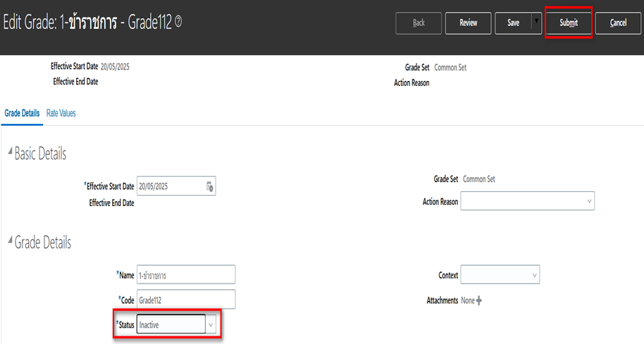Add an attachment with the plus icon
Image resolution: width=644 pixels, height=344 pixels.
pyautogui.click(x=479, y=300)
